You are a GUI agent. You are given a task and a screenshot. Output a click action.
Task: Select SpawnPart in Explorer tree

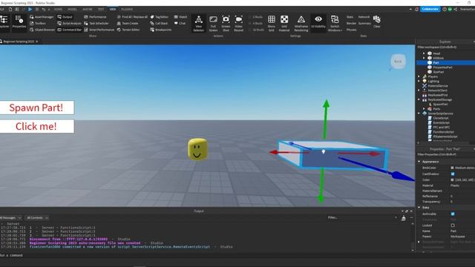440,104
